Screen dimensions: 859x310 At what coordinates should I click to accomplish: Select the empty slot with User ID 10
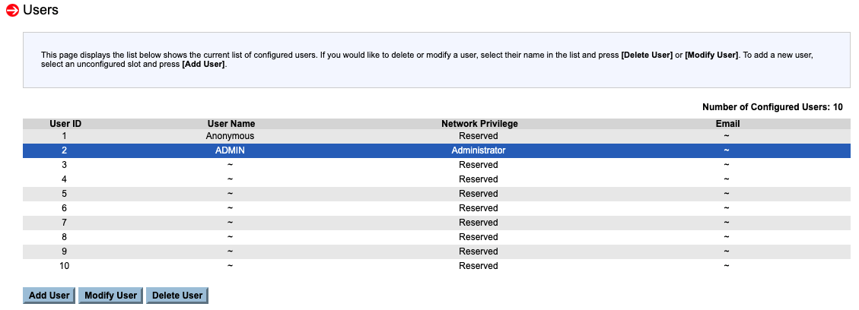[230, 266]
